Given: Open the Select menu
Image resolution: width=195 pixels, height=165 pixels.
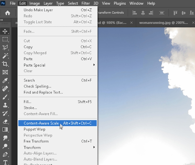Looking at the screenshot, I should 73,3.
